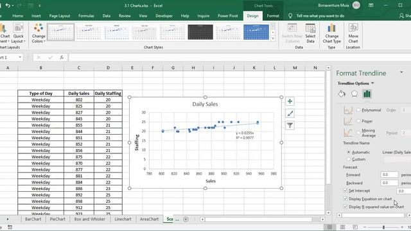
Task: Open Chart Styles brush button
Action: (290, 114)
